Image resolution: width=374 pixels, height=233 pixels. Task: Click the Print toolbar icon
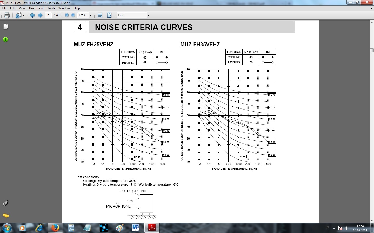pos(7,15)
